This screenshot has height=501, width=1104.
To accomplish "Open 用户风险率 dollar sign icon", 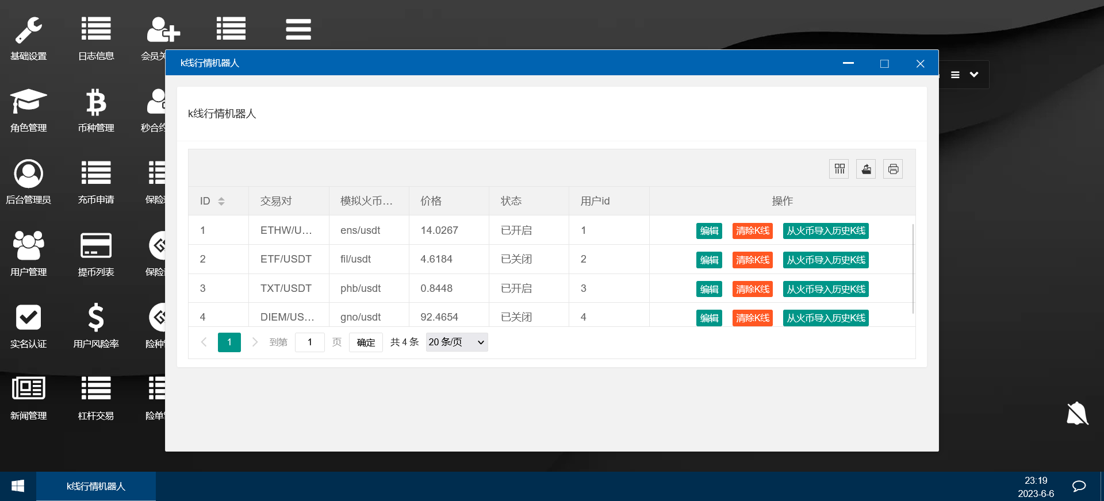I will [96, 318].
